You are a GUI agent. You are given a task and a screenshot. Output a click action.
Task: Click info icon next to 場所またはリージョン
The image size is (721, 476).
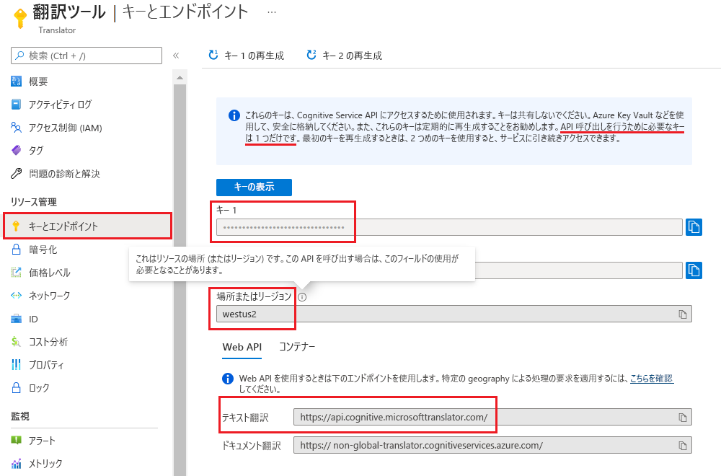302,297
